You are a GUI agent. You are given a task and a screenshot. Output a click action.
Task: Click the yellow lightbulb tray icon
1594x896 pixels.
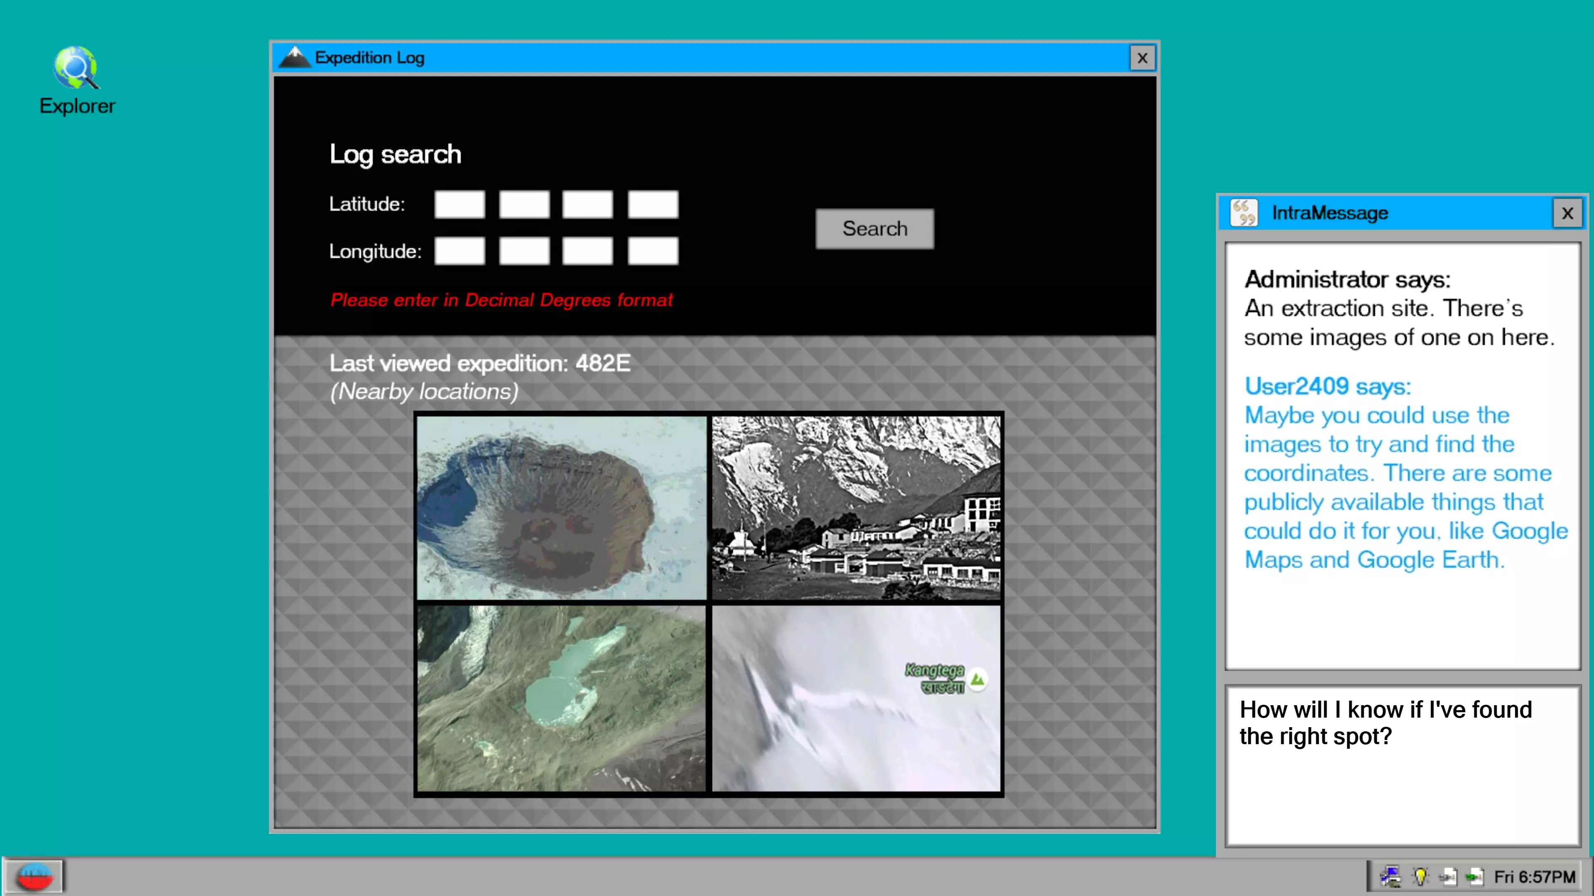click(1420, 876)
